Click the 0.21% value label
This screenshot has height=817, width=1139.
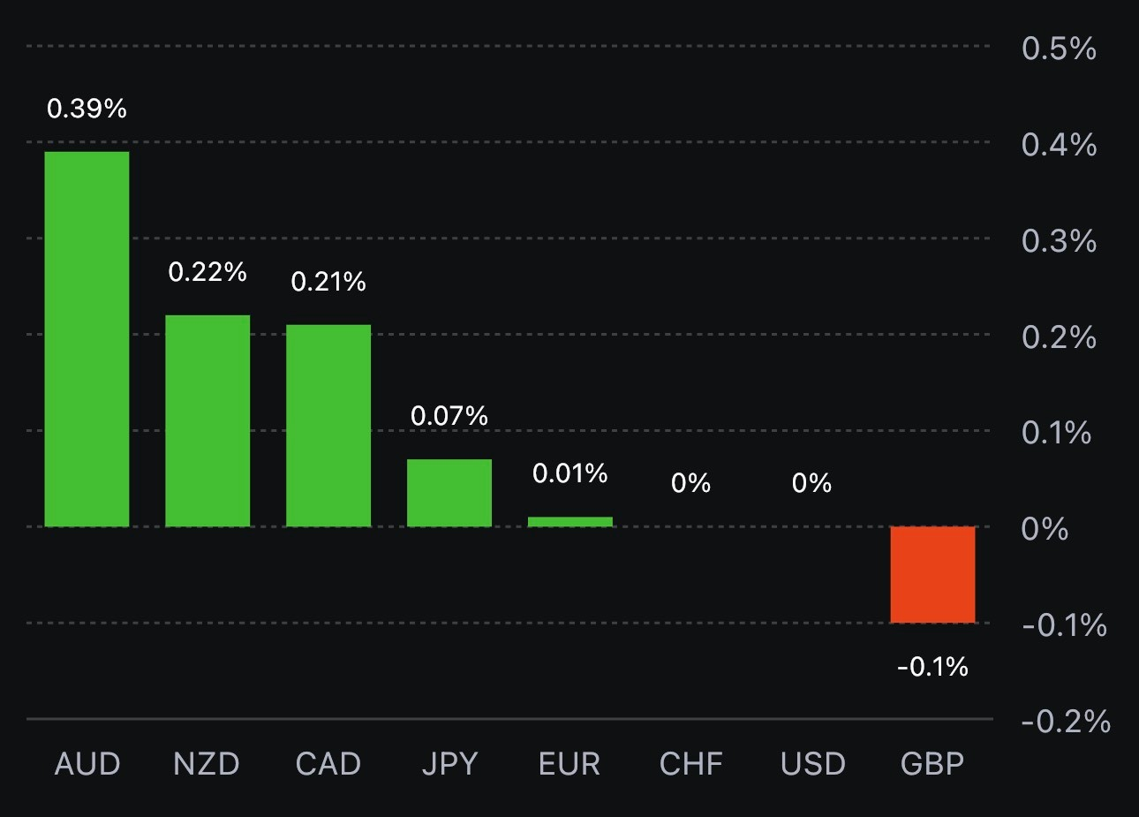click(x=328, y=282)
